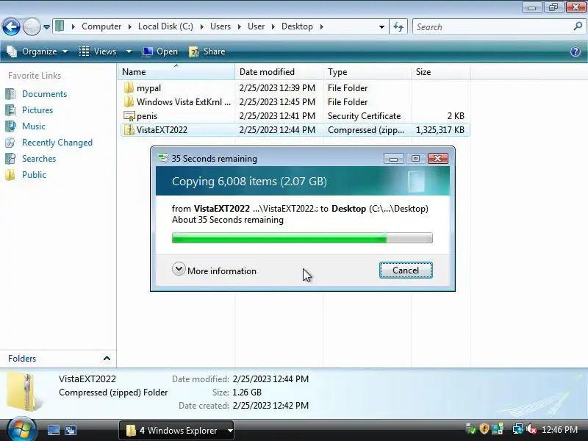The image size is (588, 441).
Task: Click Share in the toolbar
Action: [207, 51]
